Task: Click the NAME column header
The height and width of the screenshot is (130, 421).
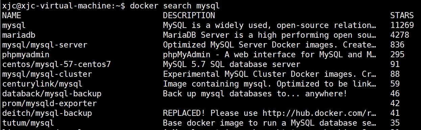Action: (x=11, y=15)
